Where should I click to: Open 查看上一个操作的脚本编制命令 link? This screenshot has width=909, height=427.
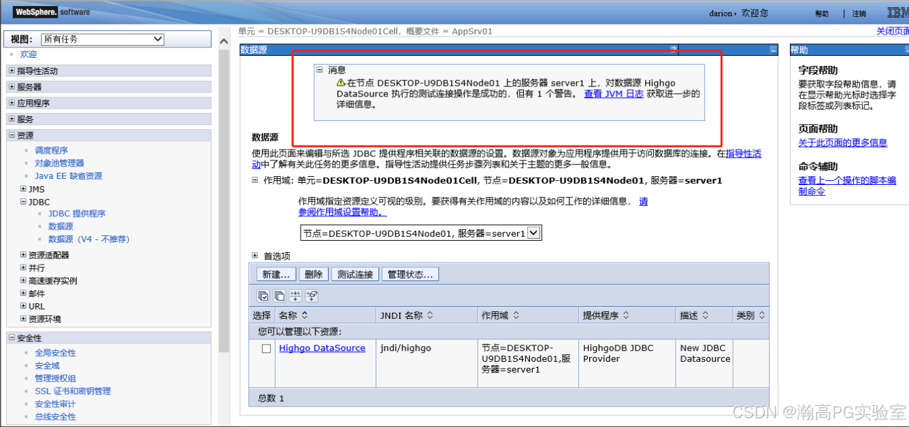tap(847, 186)
